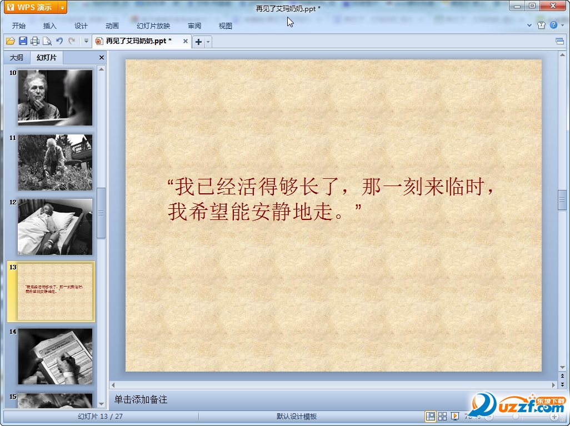Click 幻灯片 13 / 27 status text

[100, 416]
